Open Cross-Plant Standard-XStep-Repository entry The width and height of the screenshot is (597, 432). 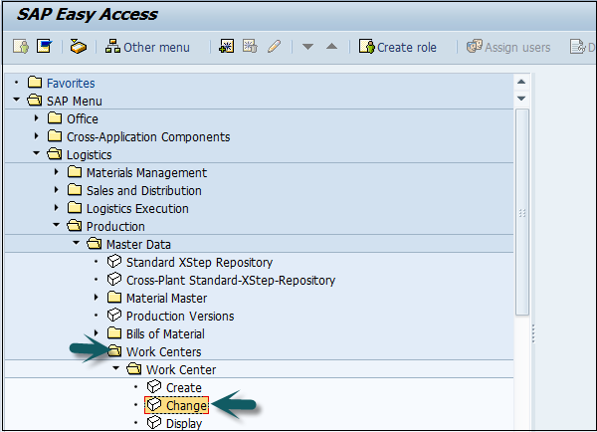(230, 281)
